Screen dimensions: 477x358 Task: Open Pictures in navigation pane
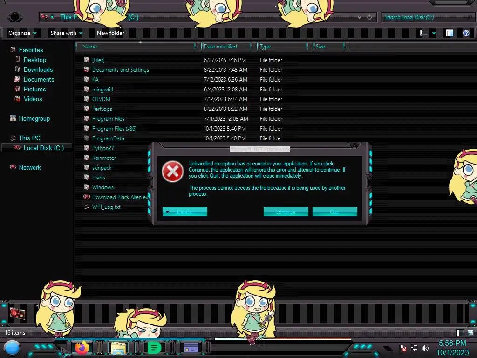point(34,89)
